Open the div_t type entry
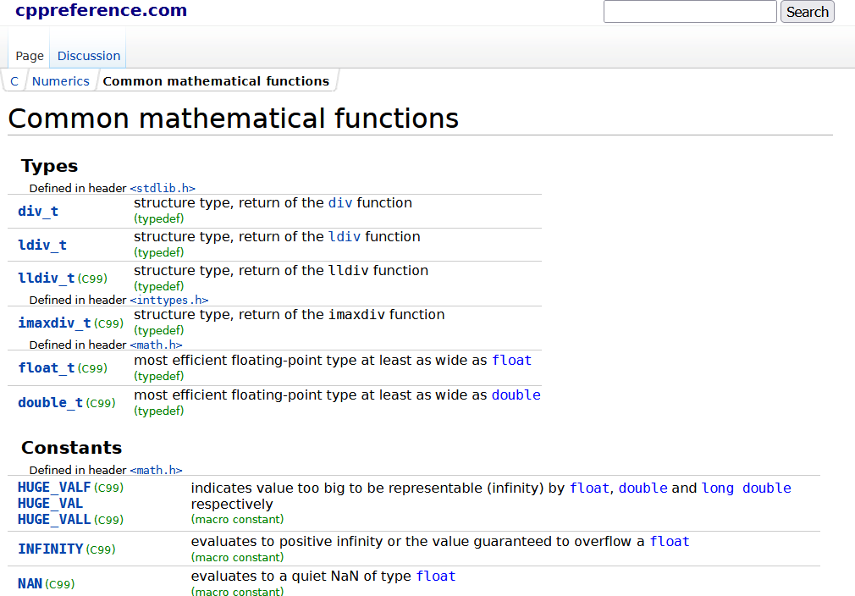Image resolution: width=855 pixels, height=596 pixels. 38,211
